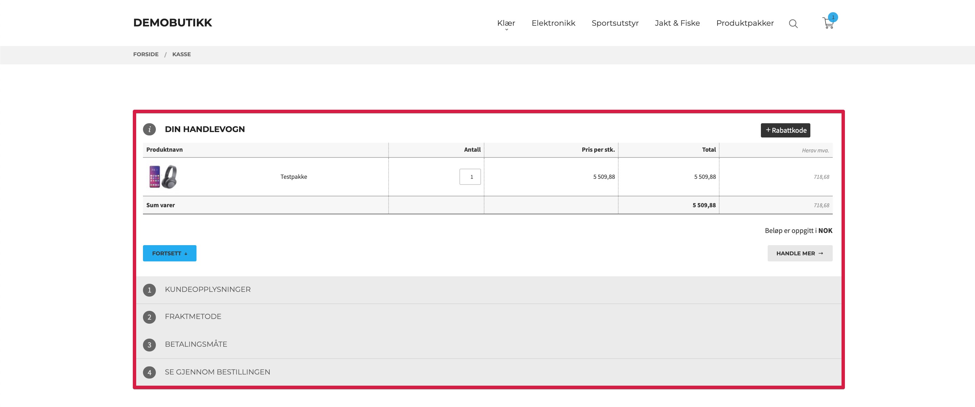This screenshot has width=975, height=407.
Task: Open the search magnifier icon
Action: 793,24
